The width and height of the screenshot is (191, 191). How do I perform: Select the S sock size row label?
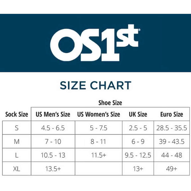(17, 128)
